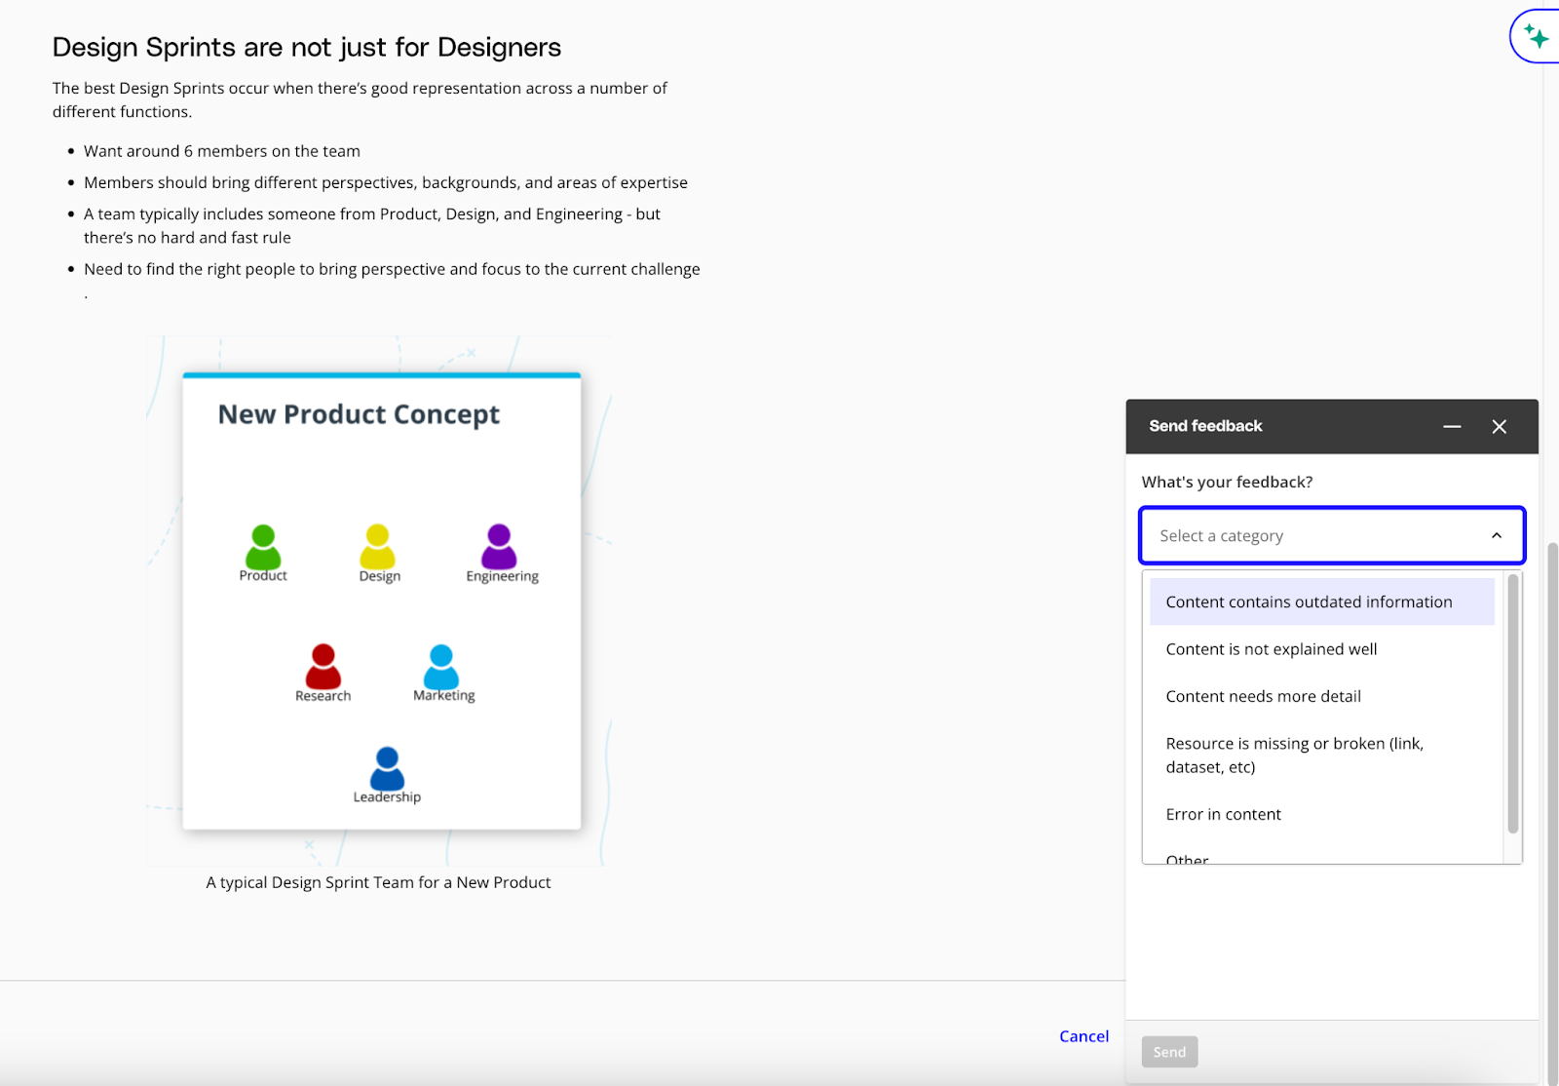Click the yellow Design person icon
1559x1086 pixels.
(x=378, y=547)
